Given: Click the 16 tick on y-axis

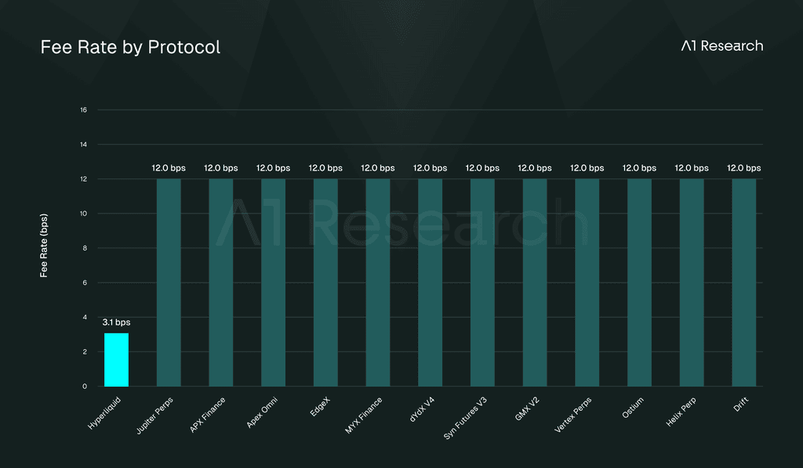Looking at the screenshot, I should (x=83, y=110).
